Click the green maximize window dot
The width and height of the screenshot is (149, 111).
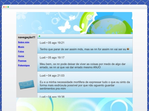[x=8, y=7]
